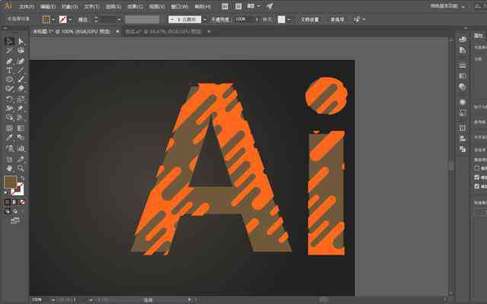Select the Line Segment tool

pos(21,71)
